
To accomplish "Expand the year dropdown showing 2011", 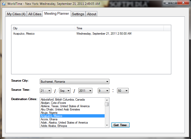I will click(85, 91).
